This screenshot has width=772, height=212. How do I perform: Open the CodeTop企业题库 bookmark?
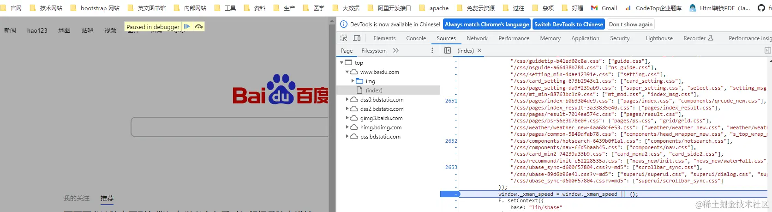tap(653, 8)
